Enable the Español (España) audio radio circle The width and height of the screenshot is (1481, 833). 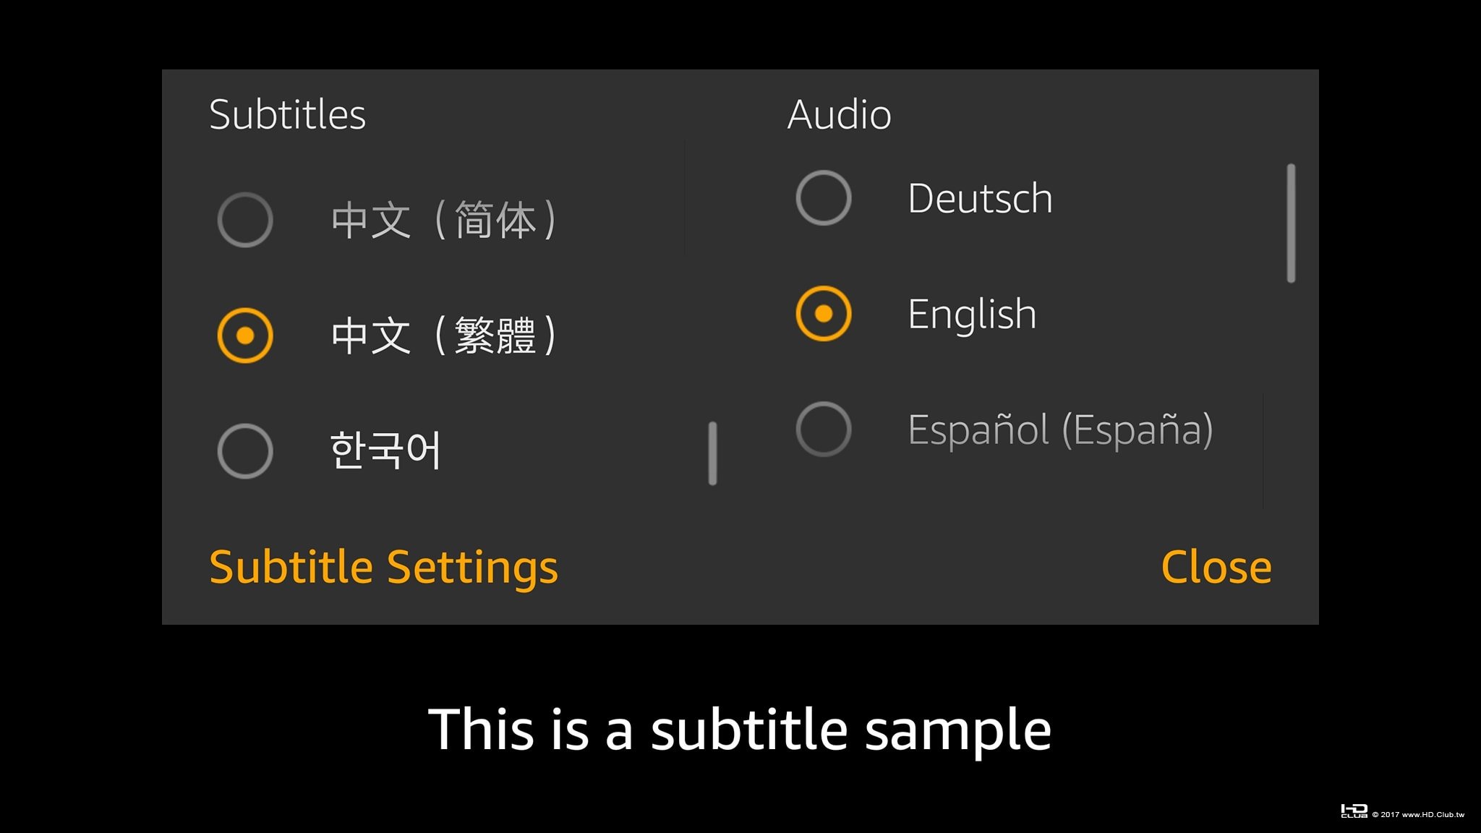coord(824,430)
